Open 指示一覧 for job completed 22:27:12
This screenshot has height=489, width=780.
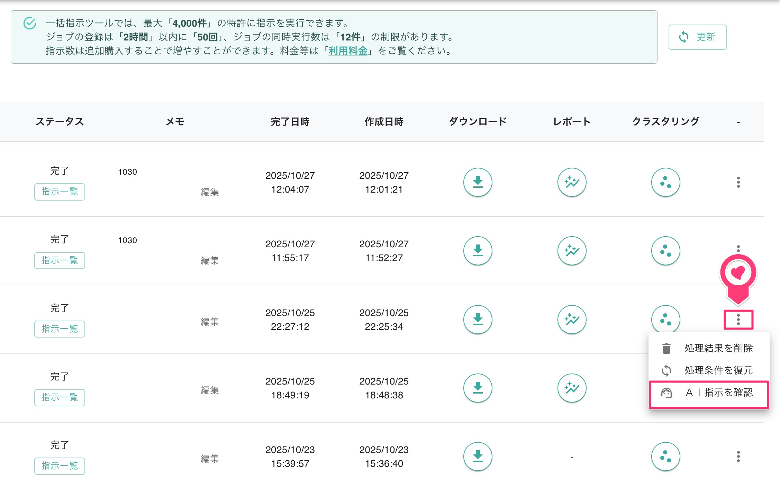tap(60, 329)
